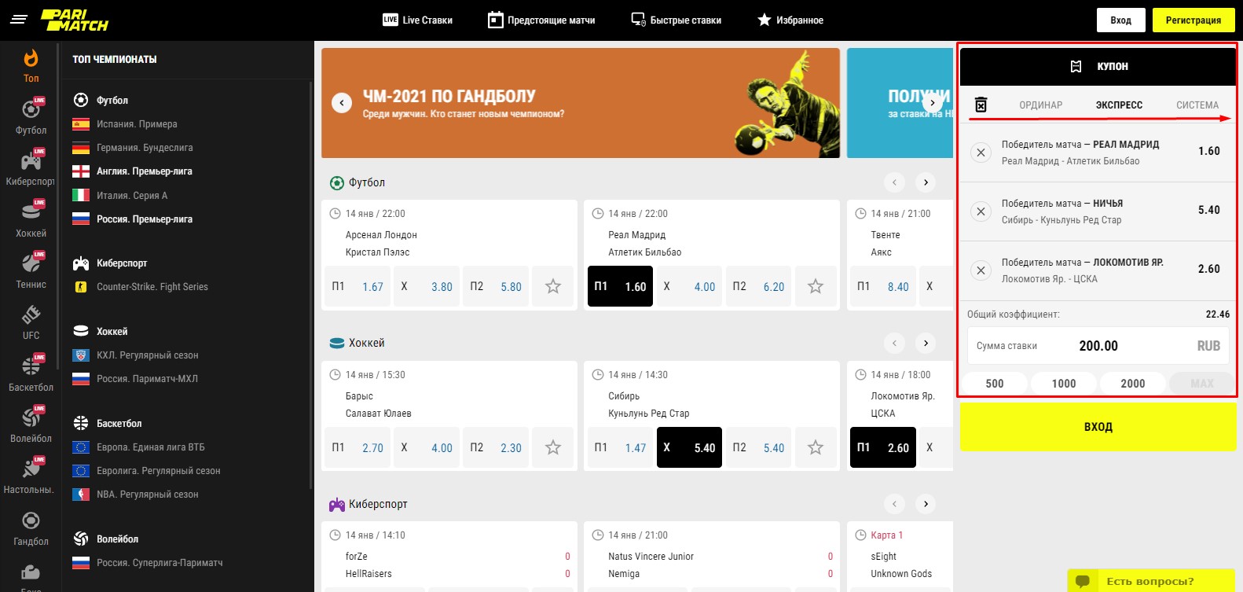
Task: Open Live Ставки in top menu
Action: click(x=418, y=20)
